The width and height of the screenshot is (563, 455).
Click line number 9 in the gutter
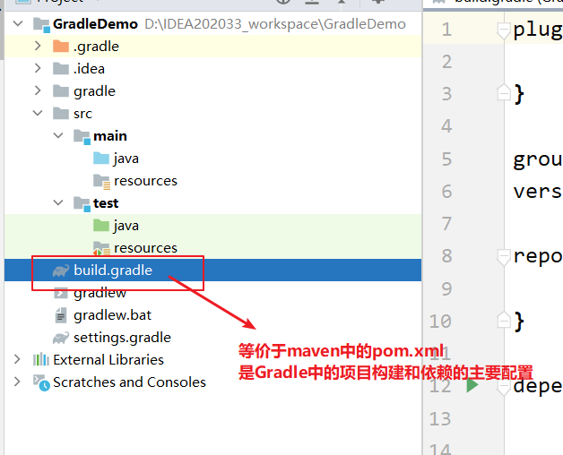(446, 289)
